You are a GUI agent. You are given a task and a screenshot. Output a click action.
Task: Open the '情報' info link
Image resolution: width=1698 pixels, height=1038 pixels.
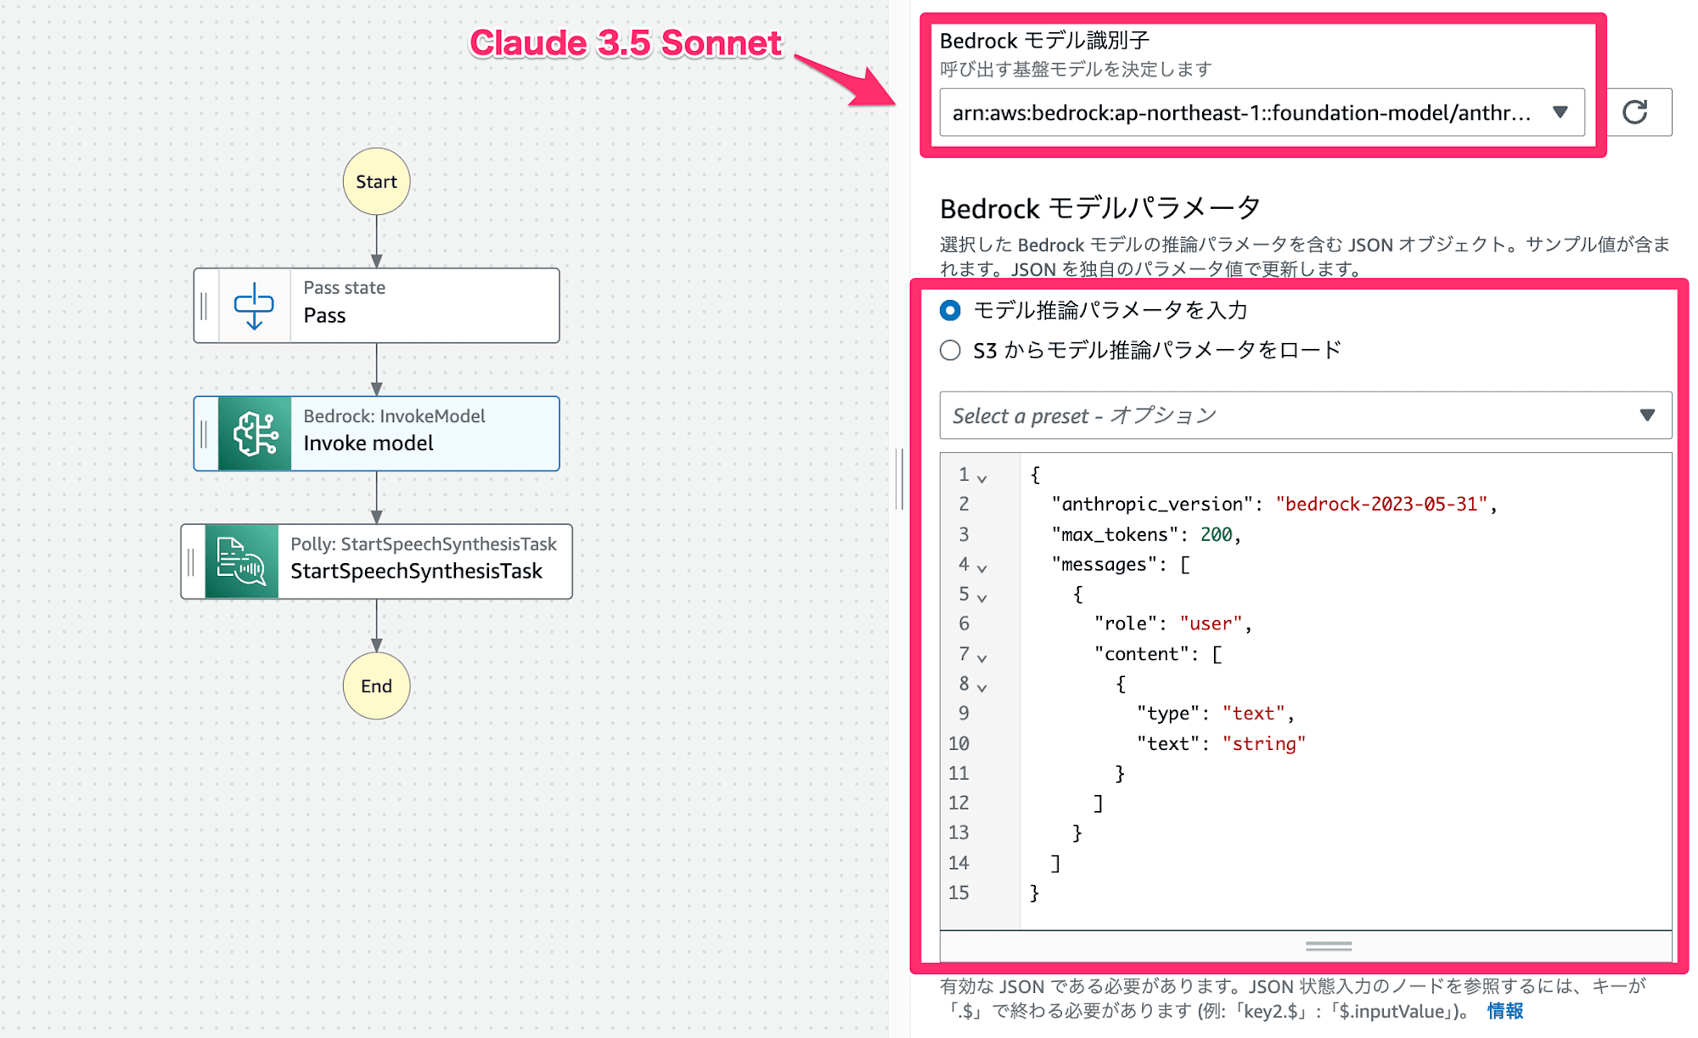coord(1505,1011)
